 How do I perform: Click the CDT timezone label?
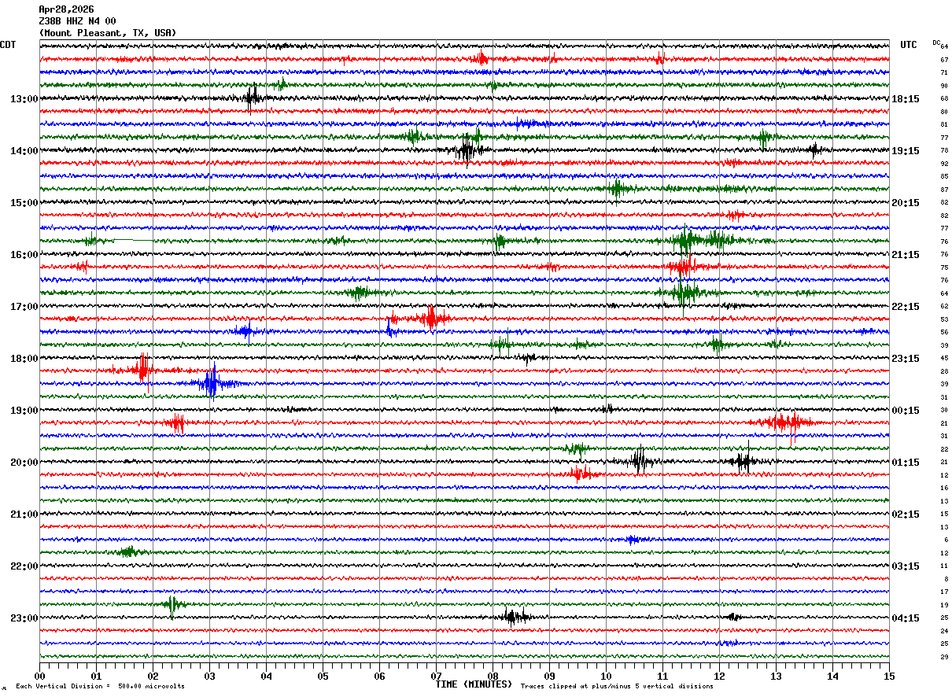[x=8, y=45]
